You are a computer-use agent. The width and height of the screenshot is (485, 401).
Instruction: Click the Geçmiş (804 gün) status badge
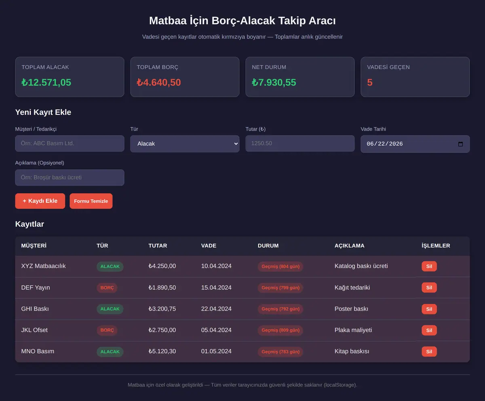[x=280, y=266]
